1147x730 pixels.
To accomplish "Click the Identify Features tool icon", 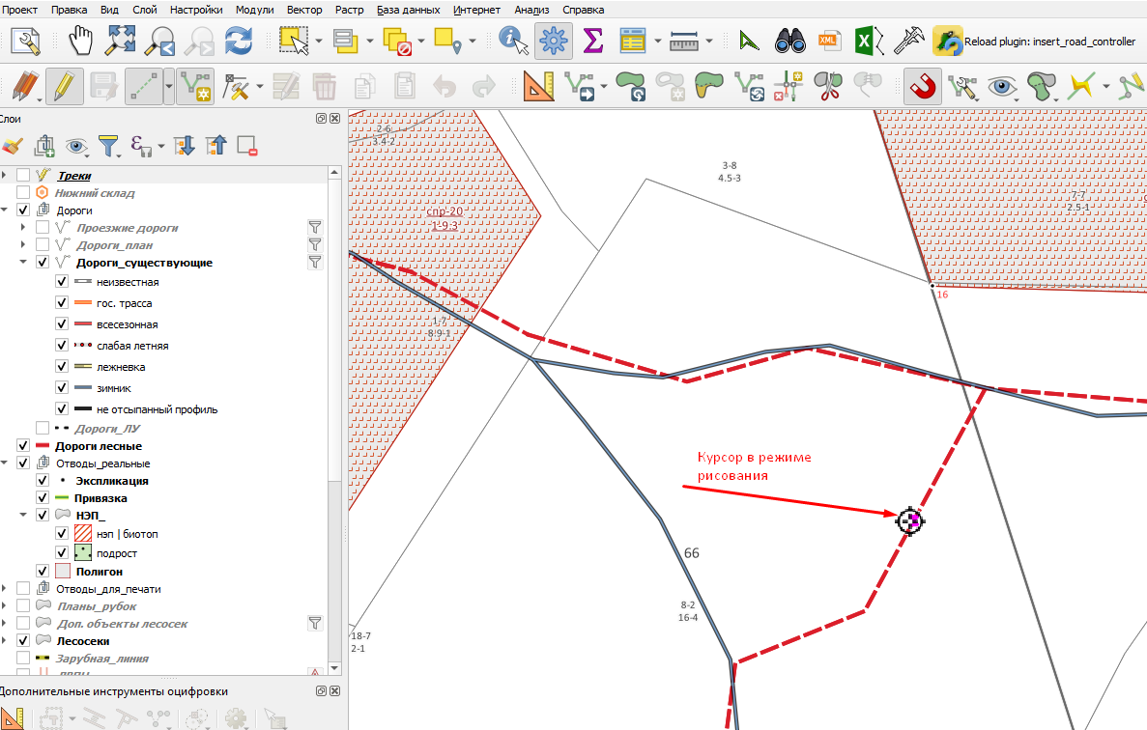I will point(513,41).
